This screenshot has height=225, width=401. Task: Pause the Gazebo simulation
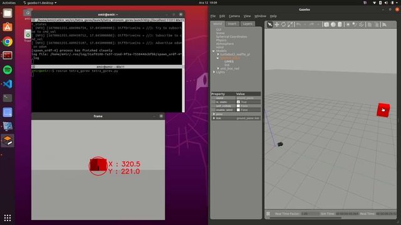(x=268, y=214)
